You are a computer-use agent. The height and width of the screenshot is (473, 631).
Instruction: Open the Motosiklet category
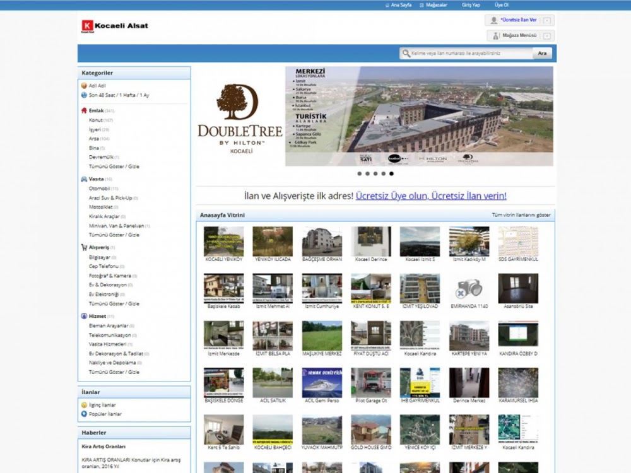pyautogui.click(x=100, y=207)
